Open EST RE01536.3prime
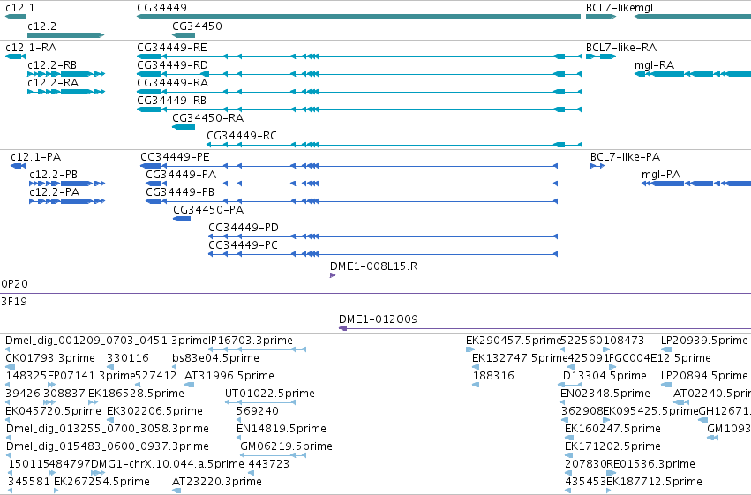Viewport: 751px width, 495px height. coord(611,474)
